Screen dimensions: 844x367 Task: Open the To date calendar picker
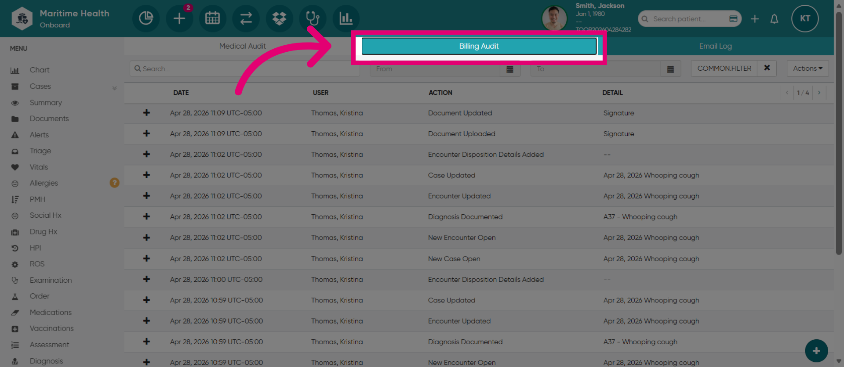[x=670, y=69]
